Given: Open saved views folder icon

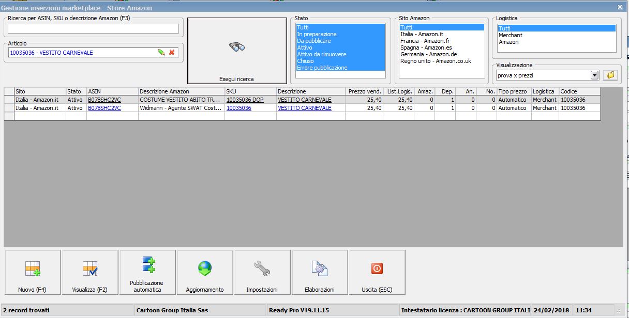Looking at the screenshot, I should (610, 75).
